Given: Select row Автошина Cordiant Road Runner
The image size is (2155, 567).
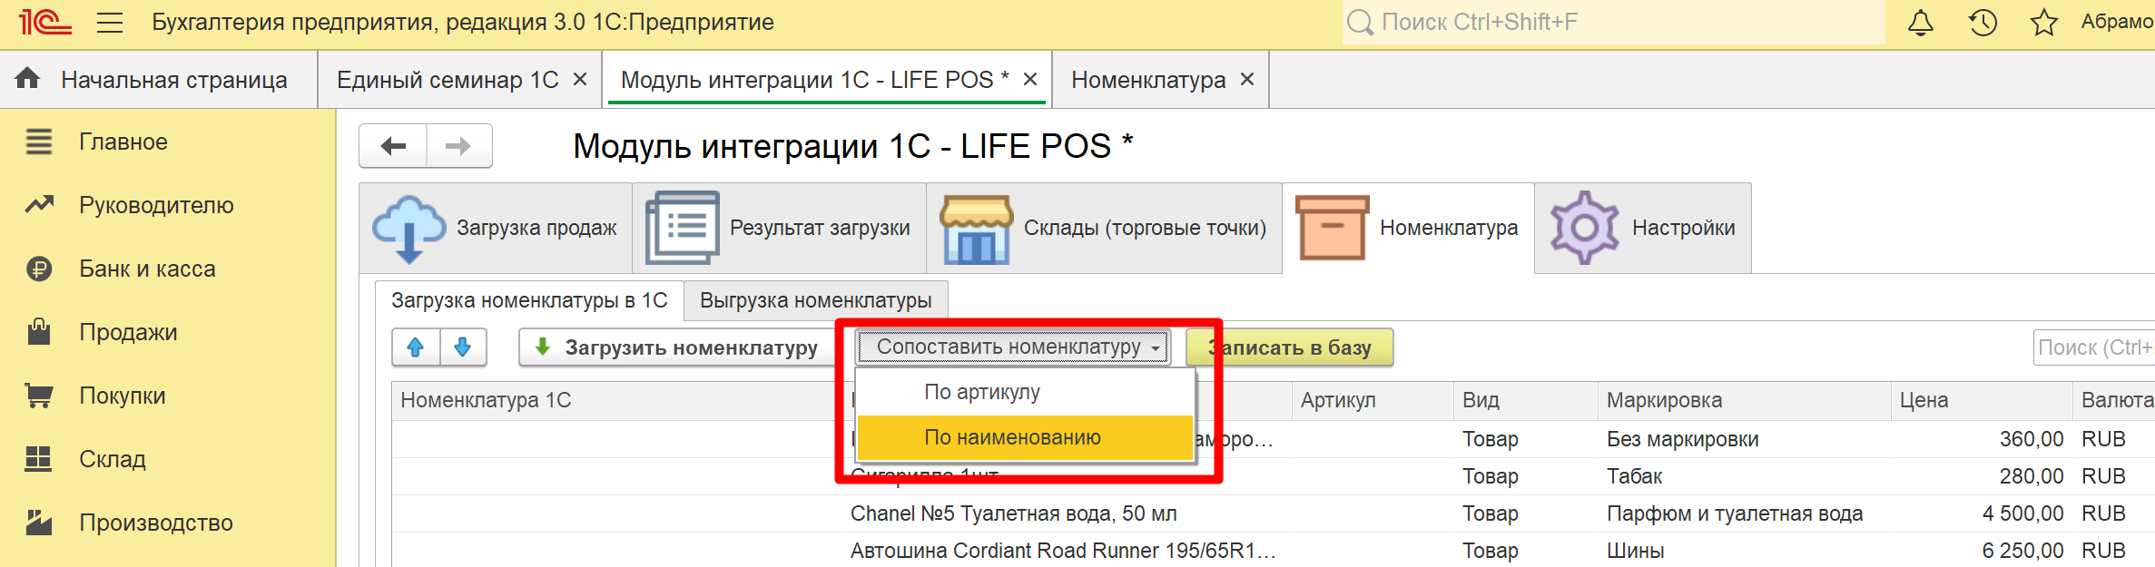Looking at the screenshot, I should (x=1063, y=551).
